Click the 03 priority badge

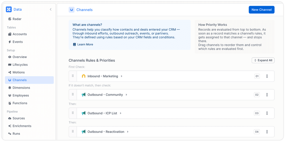pyautogui.click(x=257, y=113)
